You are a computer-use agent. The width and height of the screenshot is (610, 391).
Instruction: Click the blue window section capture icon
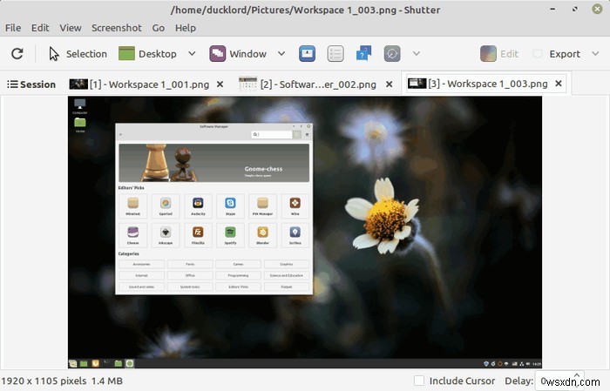[307, 54]
